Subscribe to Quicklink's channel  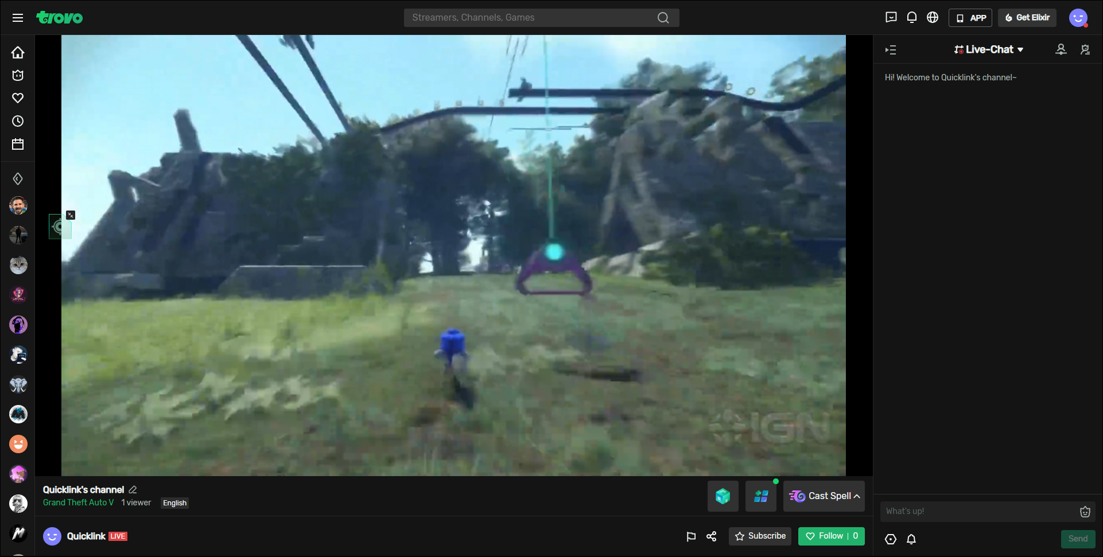coord(760,536)
